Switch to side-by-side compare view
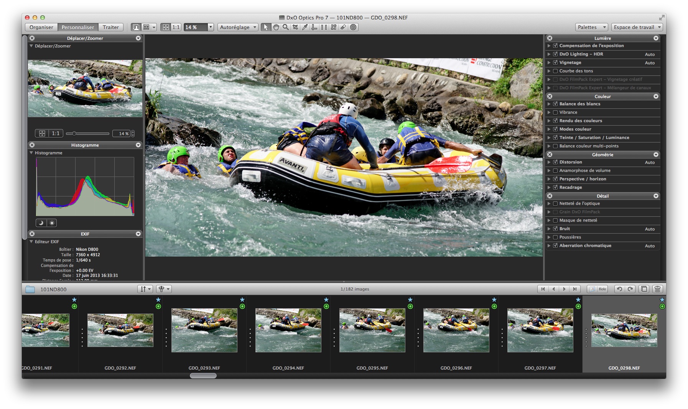This screenshot has height=409, width=688. [x=146, y=27]
